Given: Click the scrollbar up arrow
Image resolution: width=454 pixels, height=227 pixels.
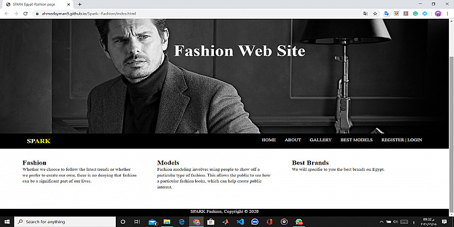Looking at the screenshot, I should click(x=451, y=21).
